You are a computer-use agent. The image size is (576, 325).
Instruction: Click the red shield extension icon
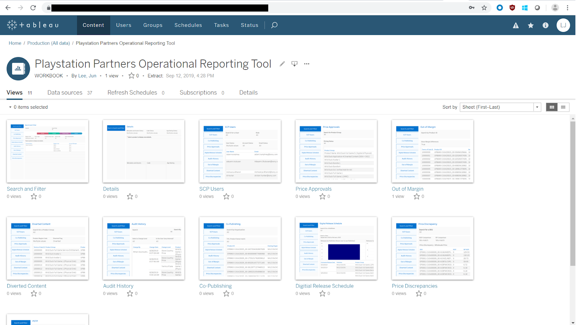512,8
